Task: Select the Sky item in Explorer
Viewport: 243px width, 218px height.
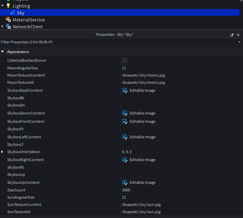Action: pyautogui.click(x=120, y=12)
